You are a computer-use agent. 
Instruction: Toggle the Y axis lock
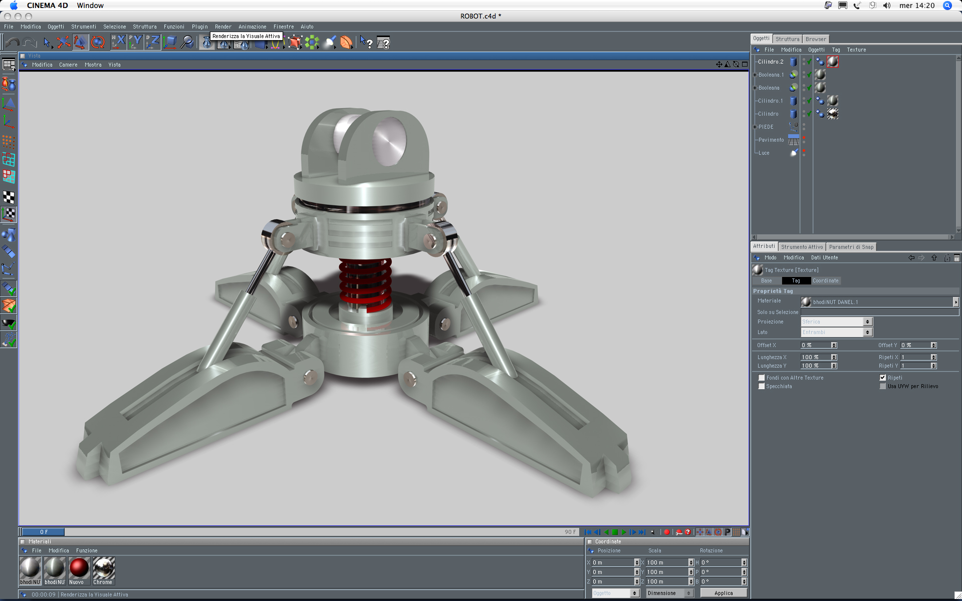click(135, 42)
